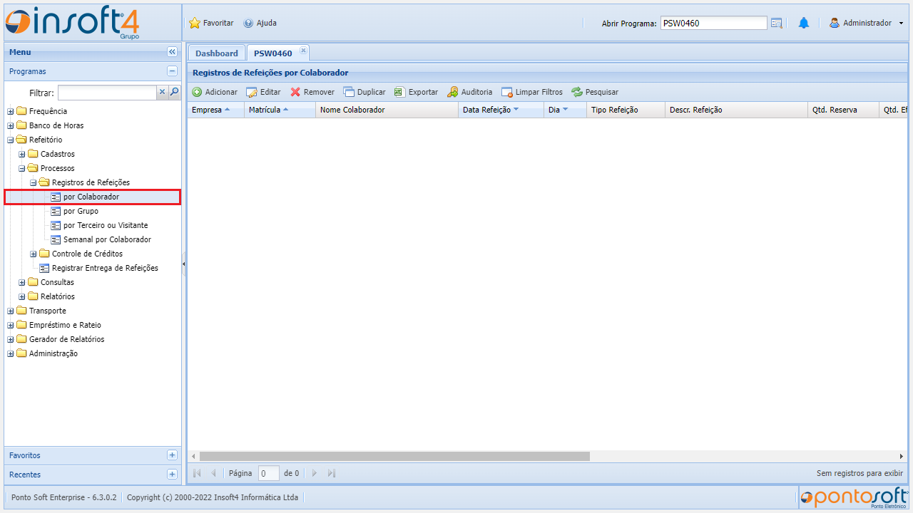Viewport: 913px width, 513px height.
Task: Click the Duplicar toolbar icon
Action: tap(349, 92)
